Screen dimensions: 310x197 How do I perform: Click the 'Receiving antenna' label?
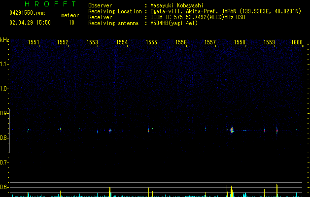pos(113,23)
